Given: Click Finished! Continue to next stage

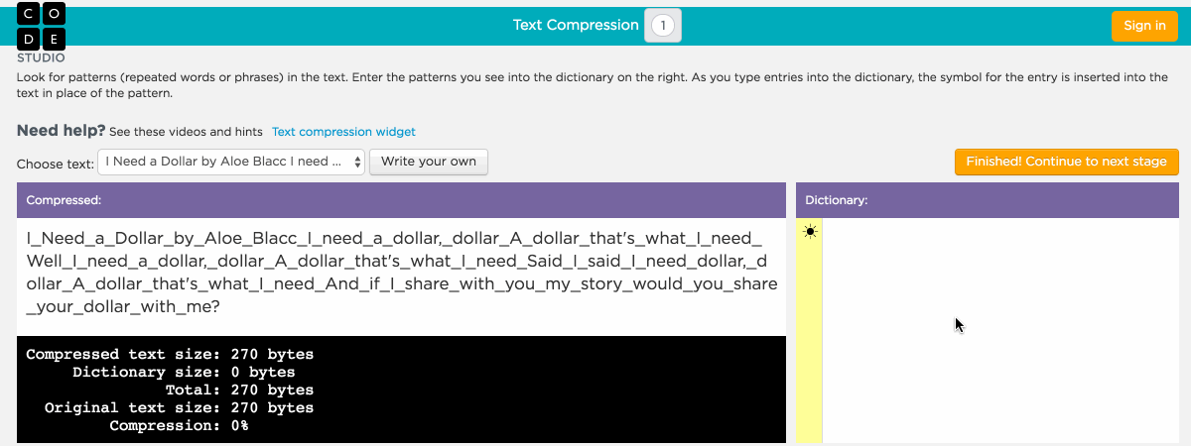Looking at the screenshot, I should (x=1066, y=162).
